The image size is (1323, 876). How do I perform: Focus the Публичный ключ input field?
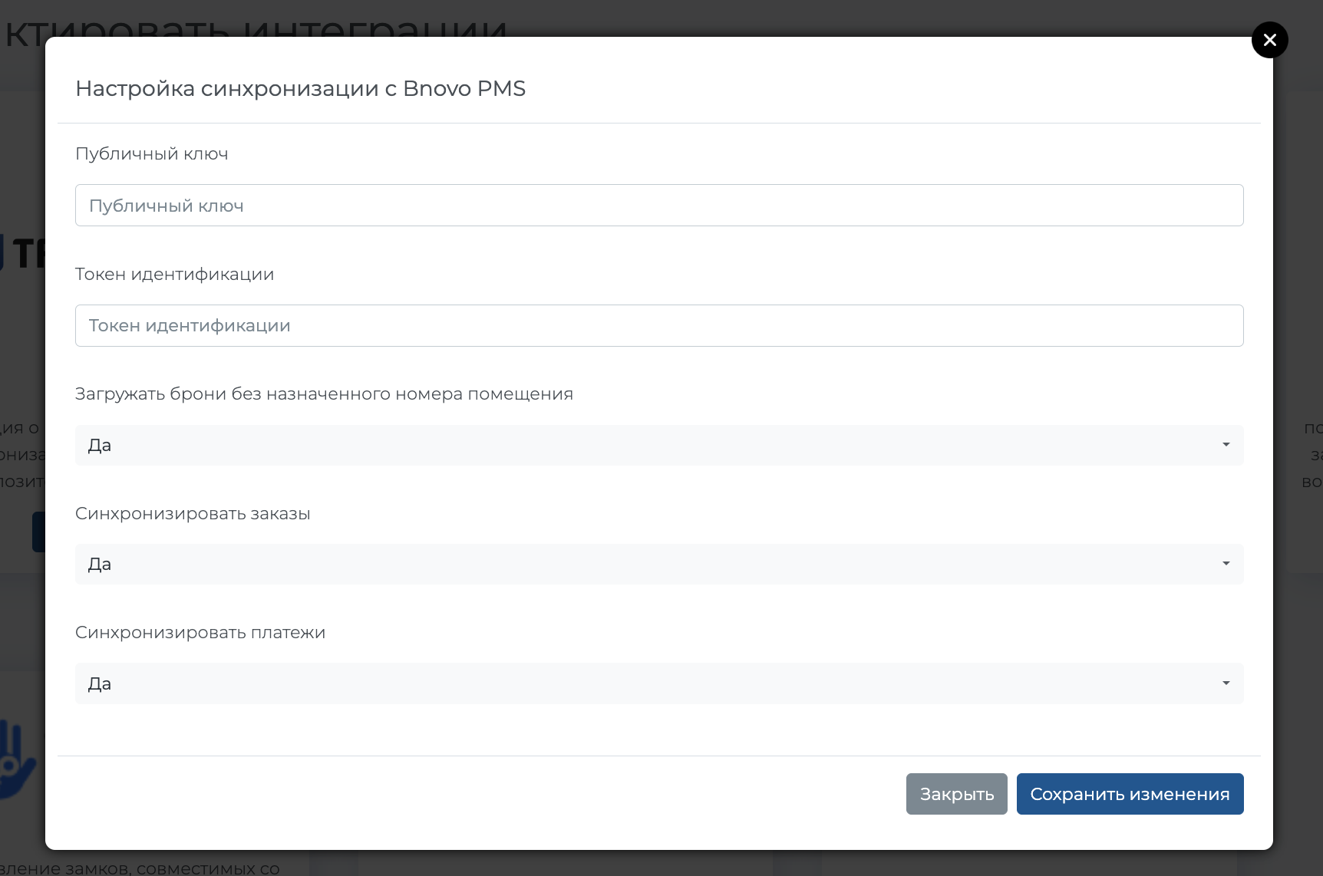[x=659, y=206]
